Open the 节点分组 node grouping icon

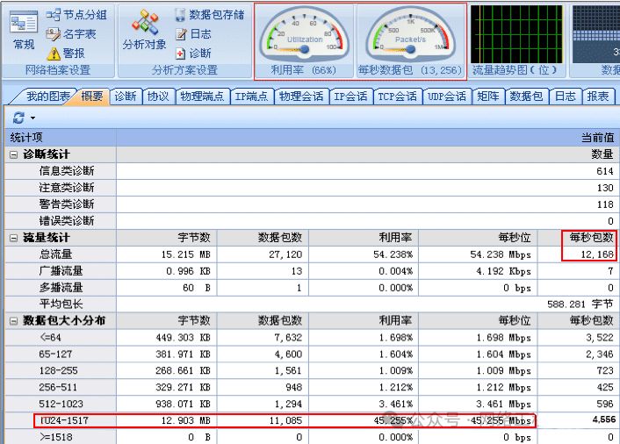coord(76,15)
